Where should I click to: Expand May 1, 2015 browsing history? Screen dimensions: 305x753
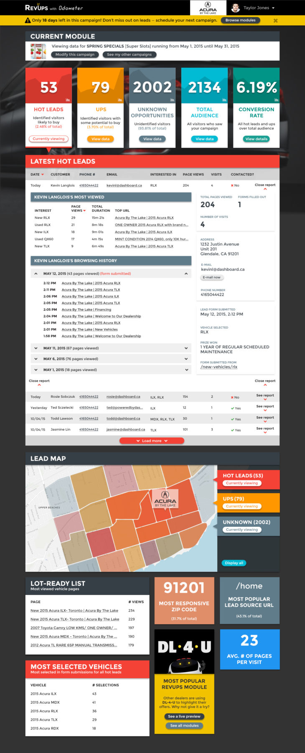pos(111,370)
